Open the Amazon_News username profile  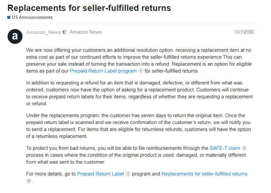(44, 32)
